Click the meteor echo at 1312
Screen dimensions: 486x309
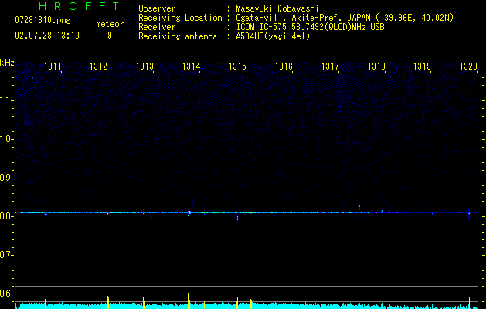click(108, 213)
